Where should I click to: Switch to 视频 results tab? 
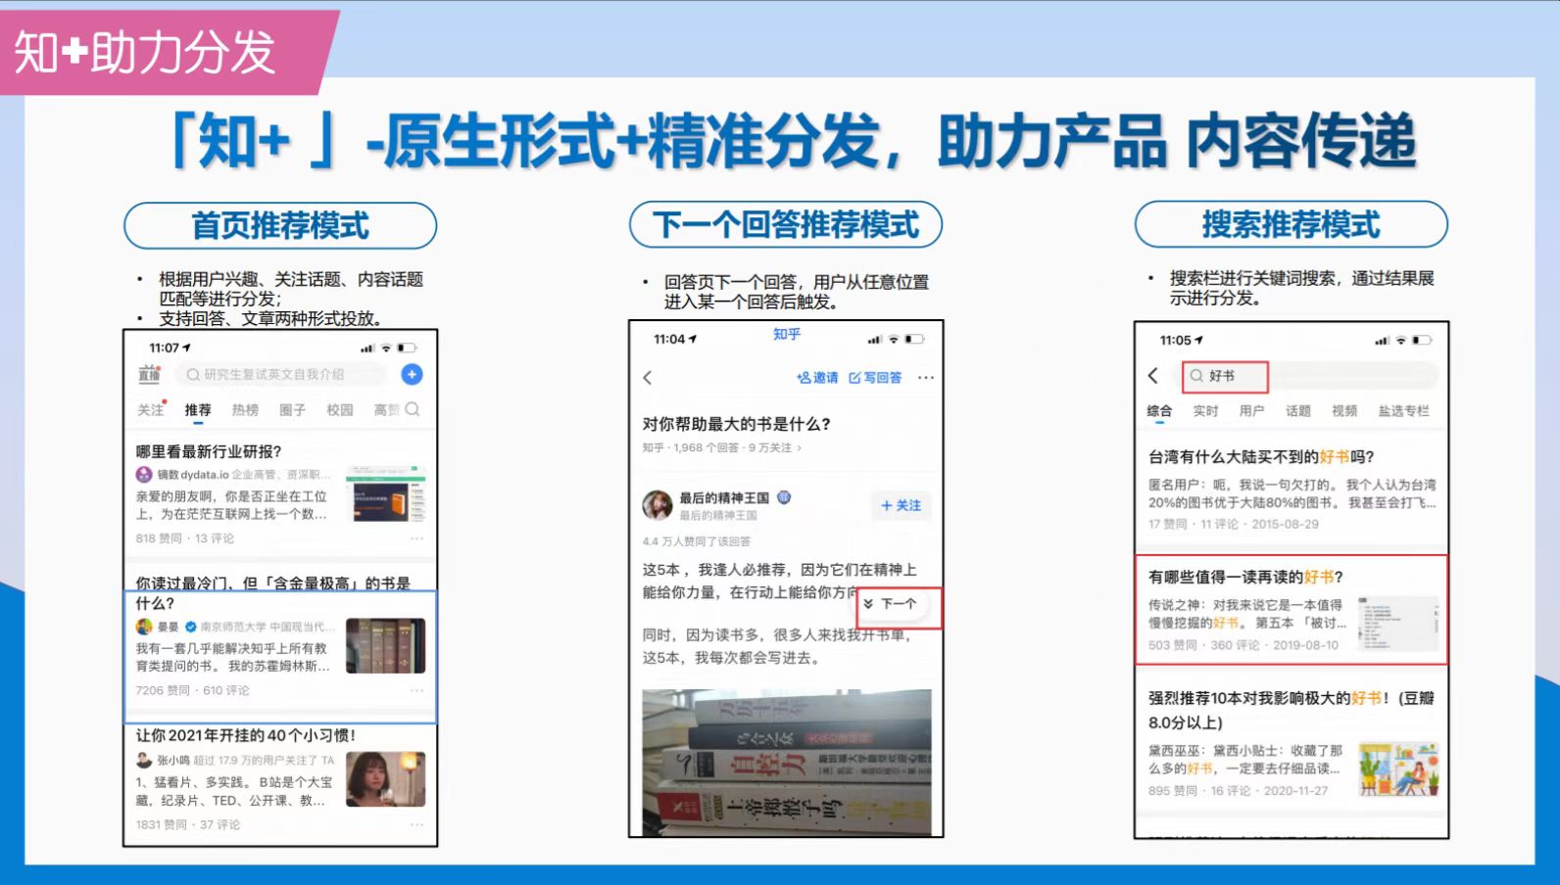1344,411
